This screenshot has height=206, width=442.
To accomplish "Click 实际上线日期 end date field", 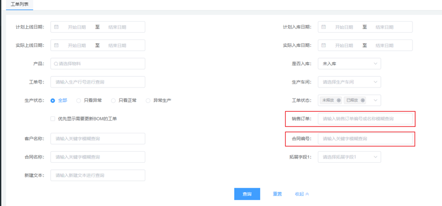I will [x=117, y=45].
